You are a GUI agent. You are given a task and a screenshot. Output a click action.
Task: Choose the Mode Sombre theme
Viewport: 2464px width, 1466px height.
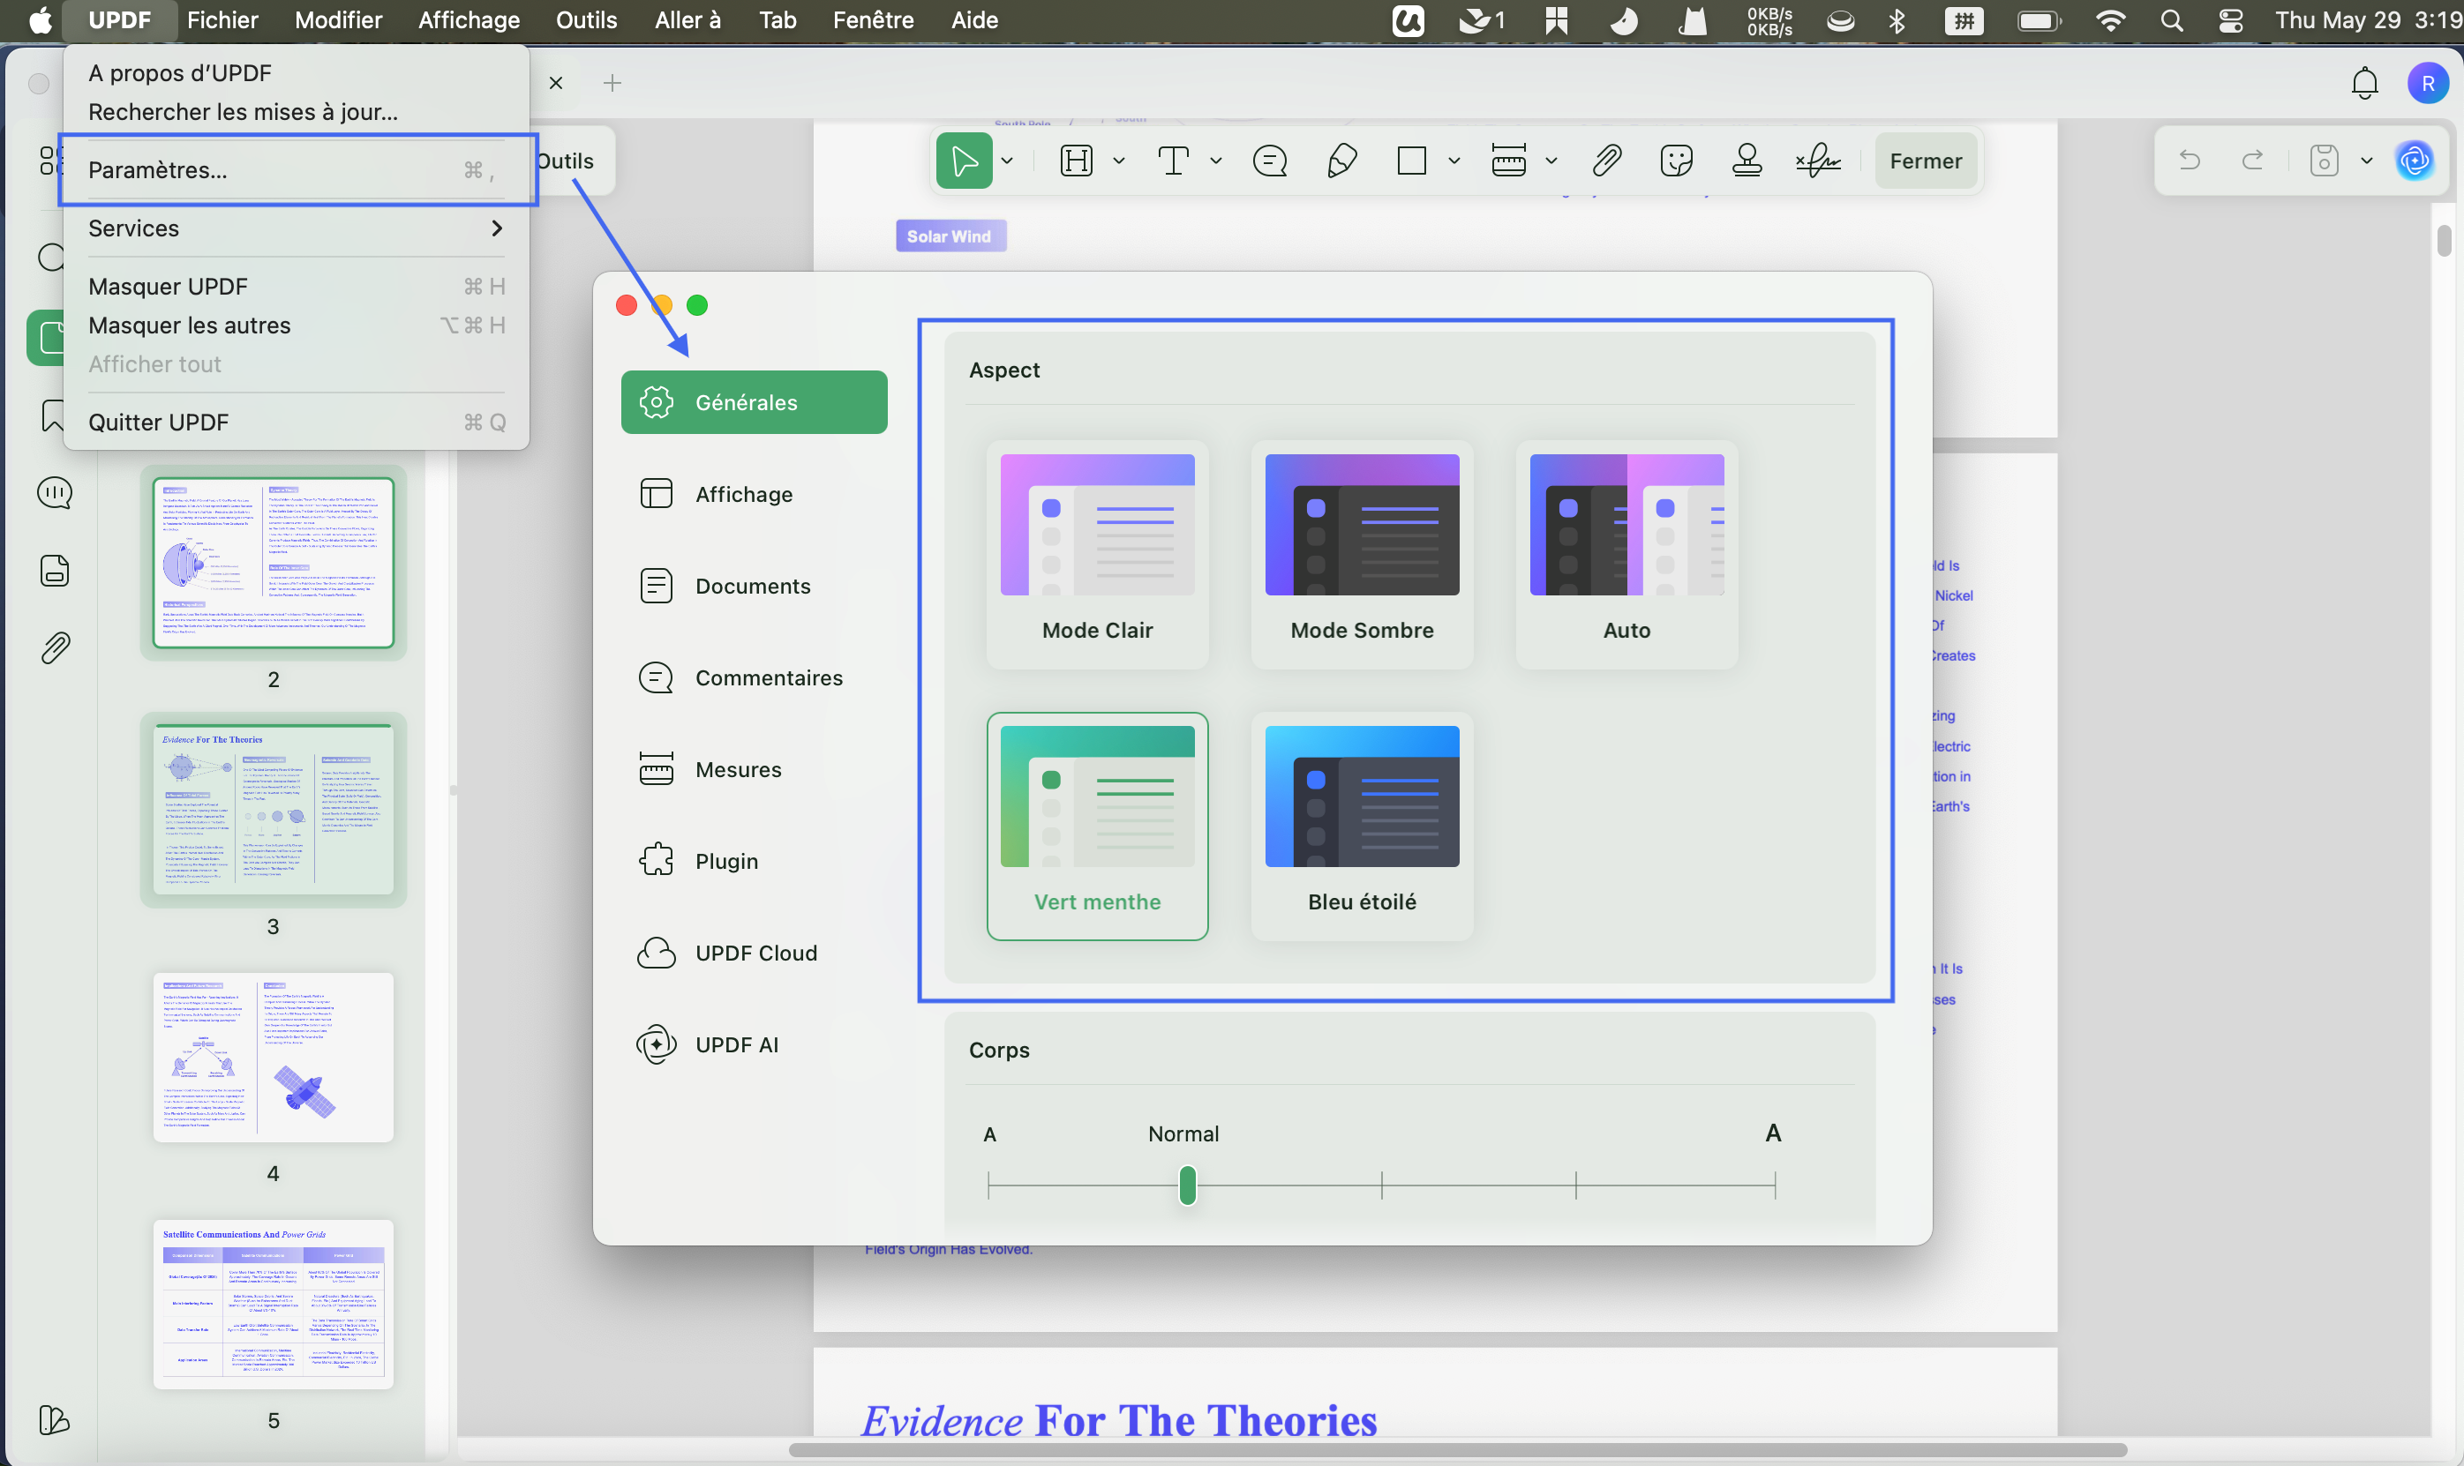[x=1361, y=554]
